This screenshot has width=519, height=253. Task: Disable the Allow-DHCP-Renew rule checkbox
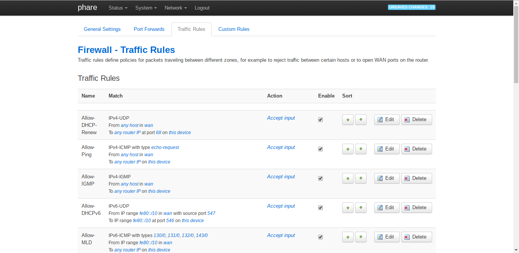point(320,120)
